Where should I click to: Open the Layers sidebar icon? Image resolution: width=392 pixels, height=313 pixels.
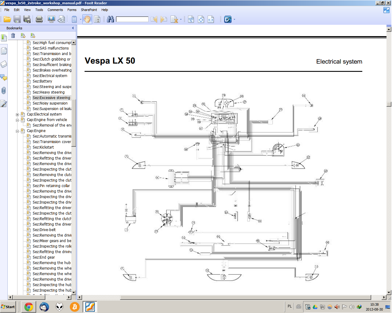point(4,64)
